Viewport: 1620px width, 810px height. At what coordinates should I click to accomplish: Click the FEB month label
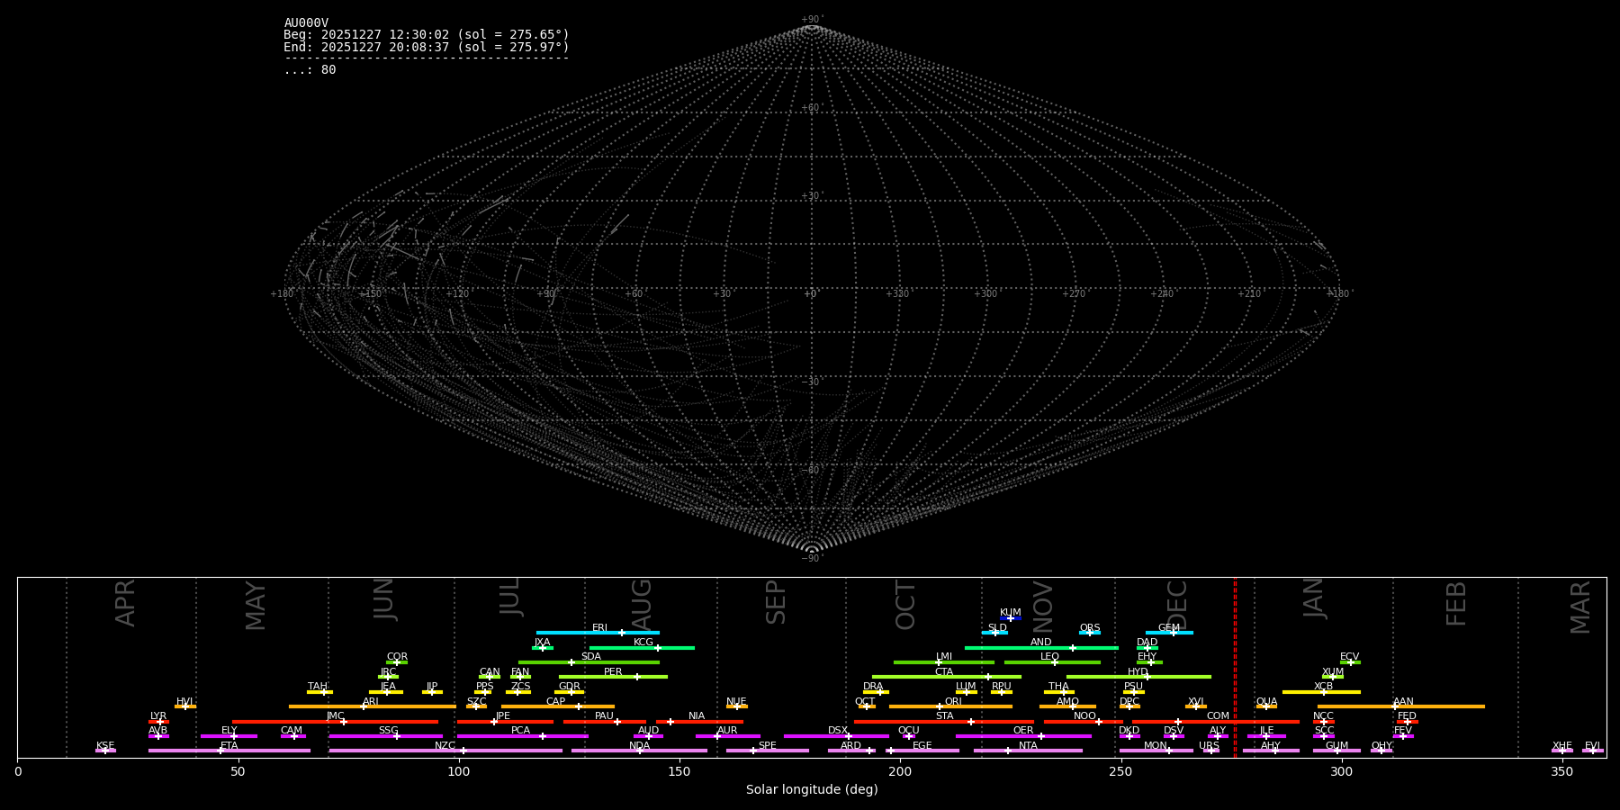tap(1456, 603)
